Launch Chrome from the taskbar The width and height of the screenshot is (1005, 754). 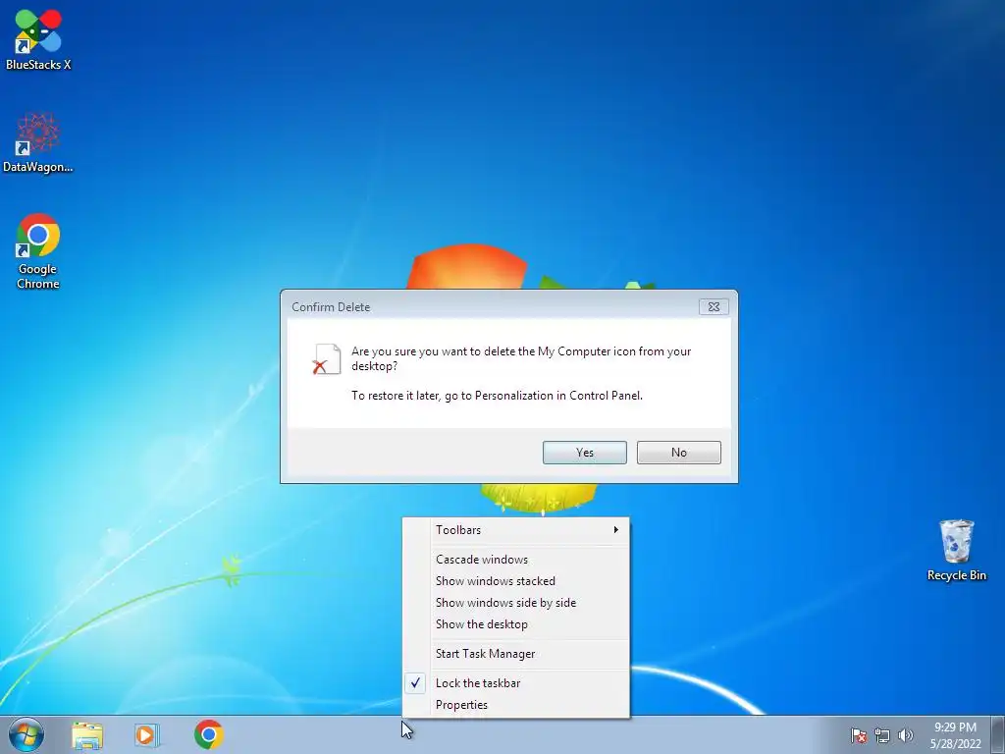click(x=209, y=734)
